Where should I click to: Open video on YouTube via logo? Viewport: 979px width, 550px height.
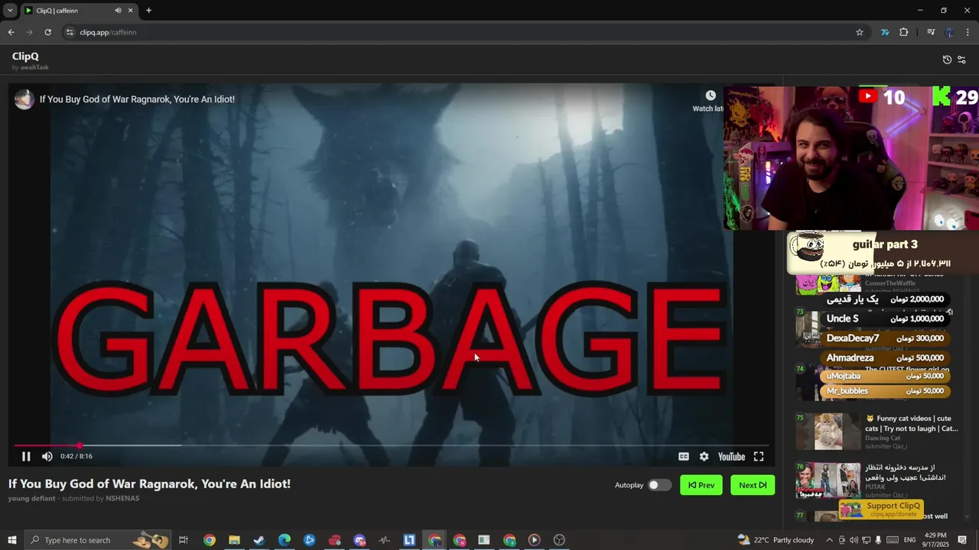731,456
